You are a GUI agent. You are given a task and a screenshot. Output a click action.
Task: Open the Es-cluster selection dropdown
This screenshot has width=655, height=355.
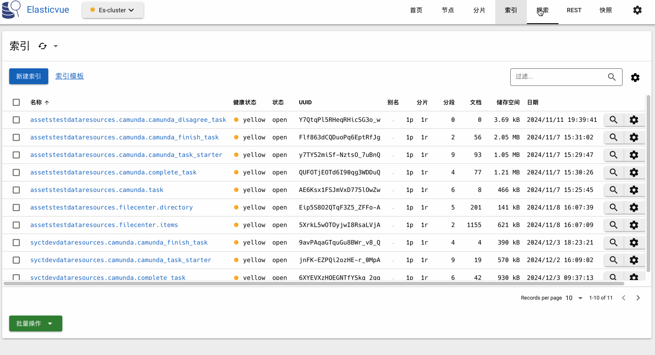pos(112,10)
